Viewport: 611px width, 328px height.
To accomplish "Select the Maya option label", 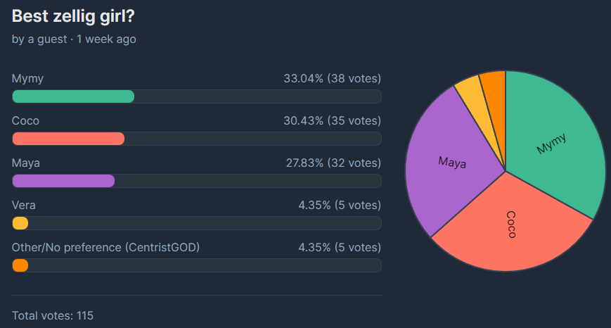I will (x=26, y=163).
